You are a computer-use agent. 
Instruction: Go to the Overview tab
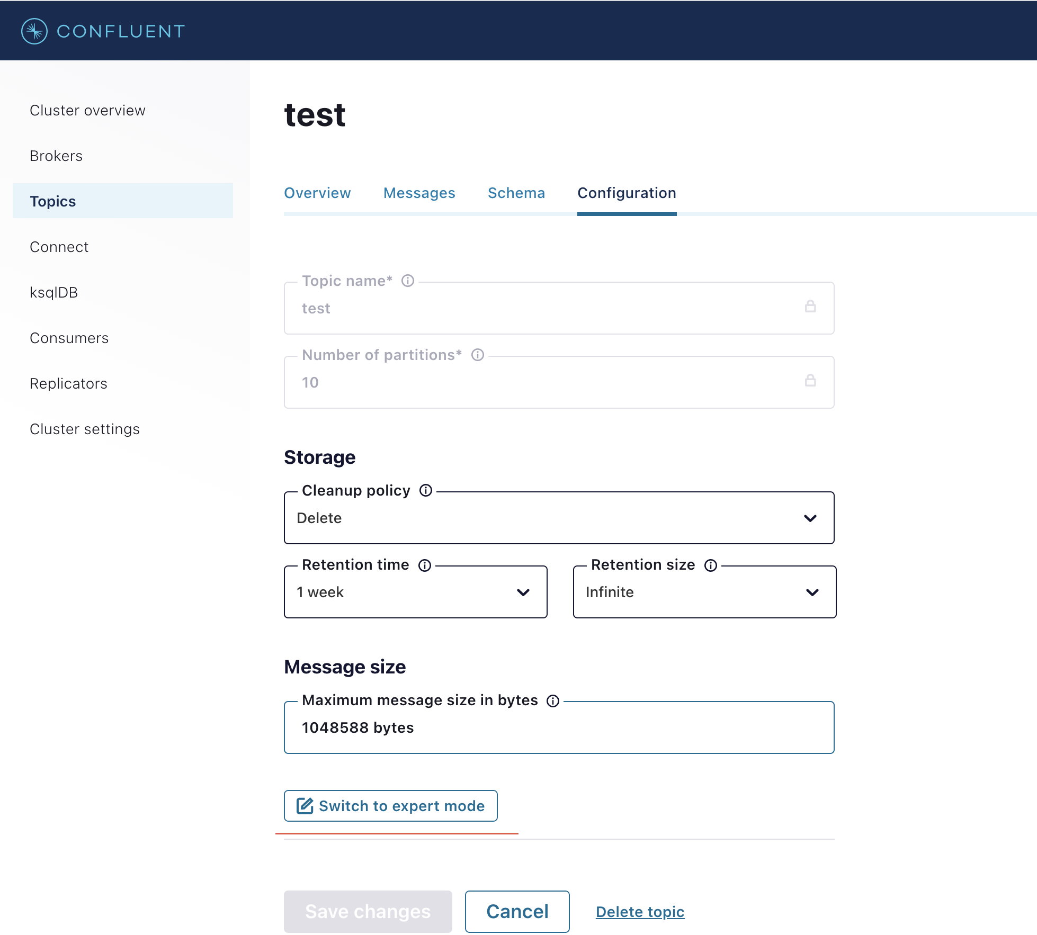click(x=317, y=193)
